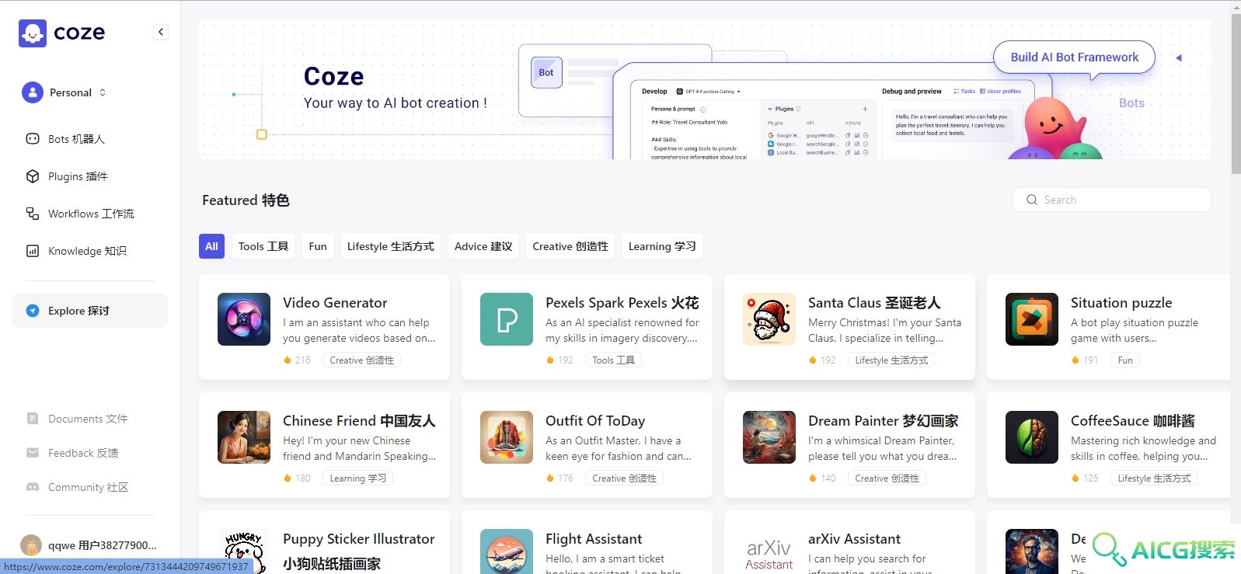The width and height of the screenshot is (1241, 574).
Task: Click the CoffeeSauce coffee bean thumbnail
Action: 1032,437
